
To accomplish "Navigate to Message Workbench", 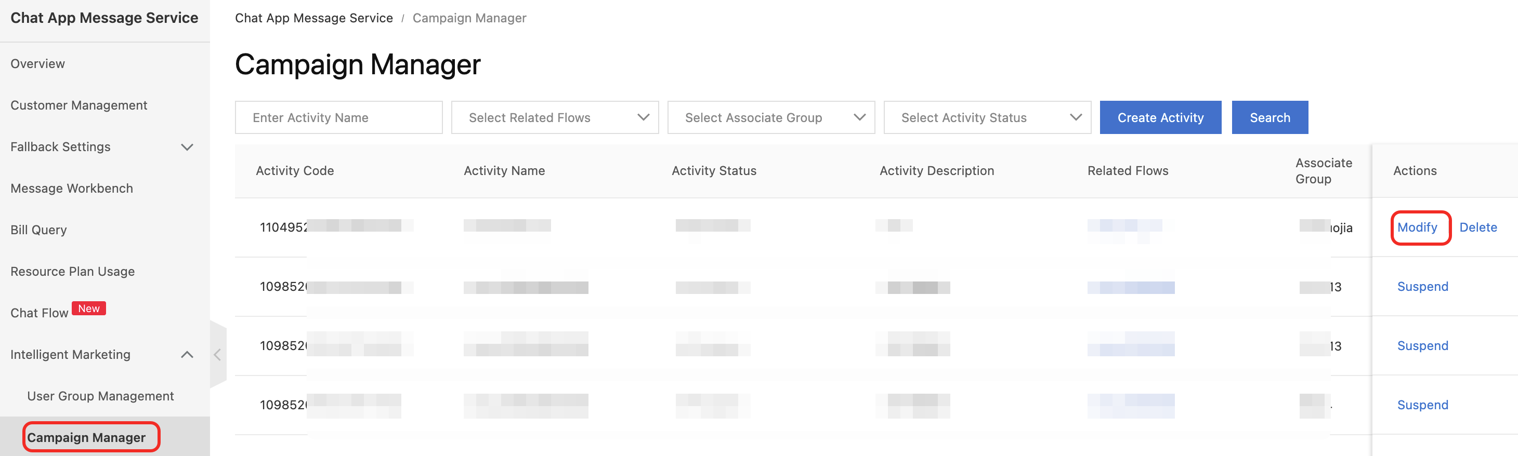I will click(x=72, y=189).
